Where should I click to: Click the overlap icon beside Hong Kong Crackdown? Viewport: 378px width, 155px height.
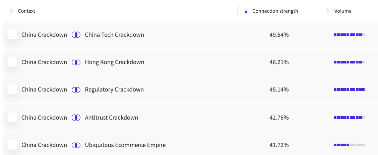(76, 62)
